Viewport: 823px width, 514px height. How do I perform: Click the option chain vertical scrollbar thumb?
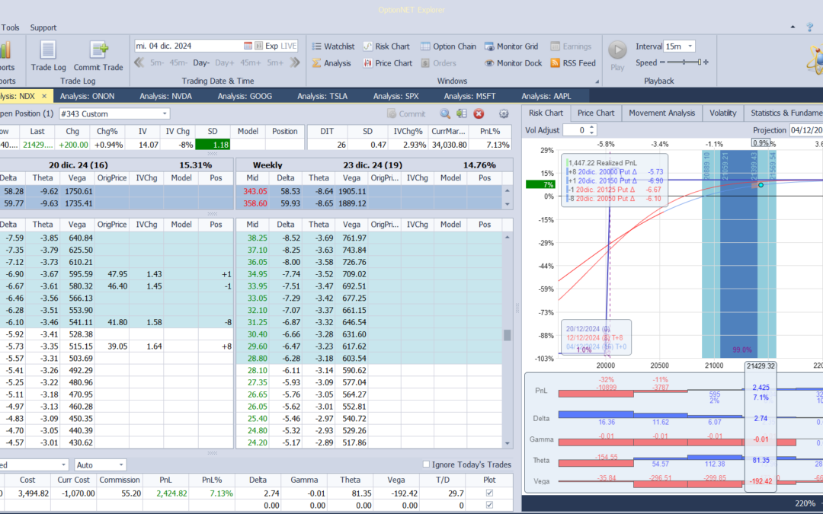pos(507,335)
